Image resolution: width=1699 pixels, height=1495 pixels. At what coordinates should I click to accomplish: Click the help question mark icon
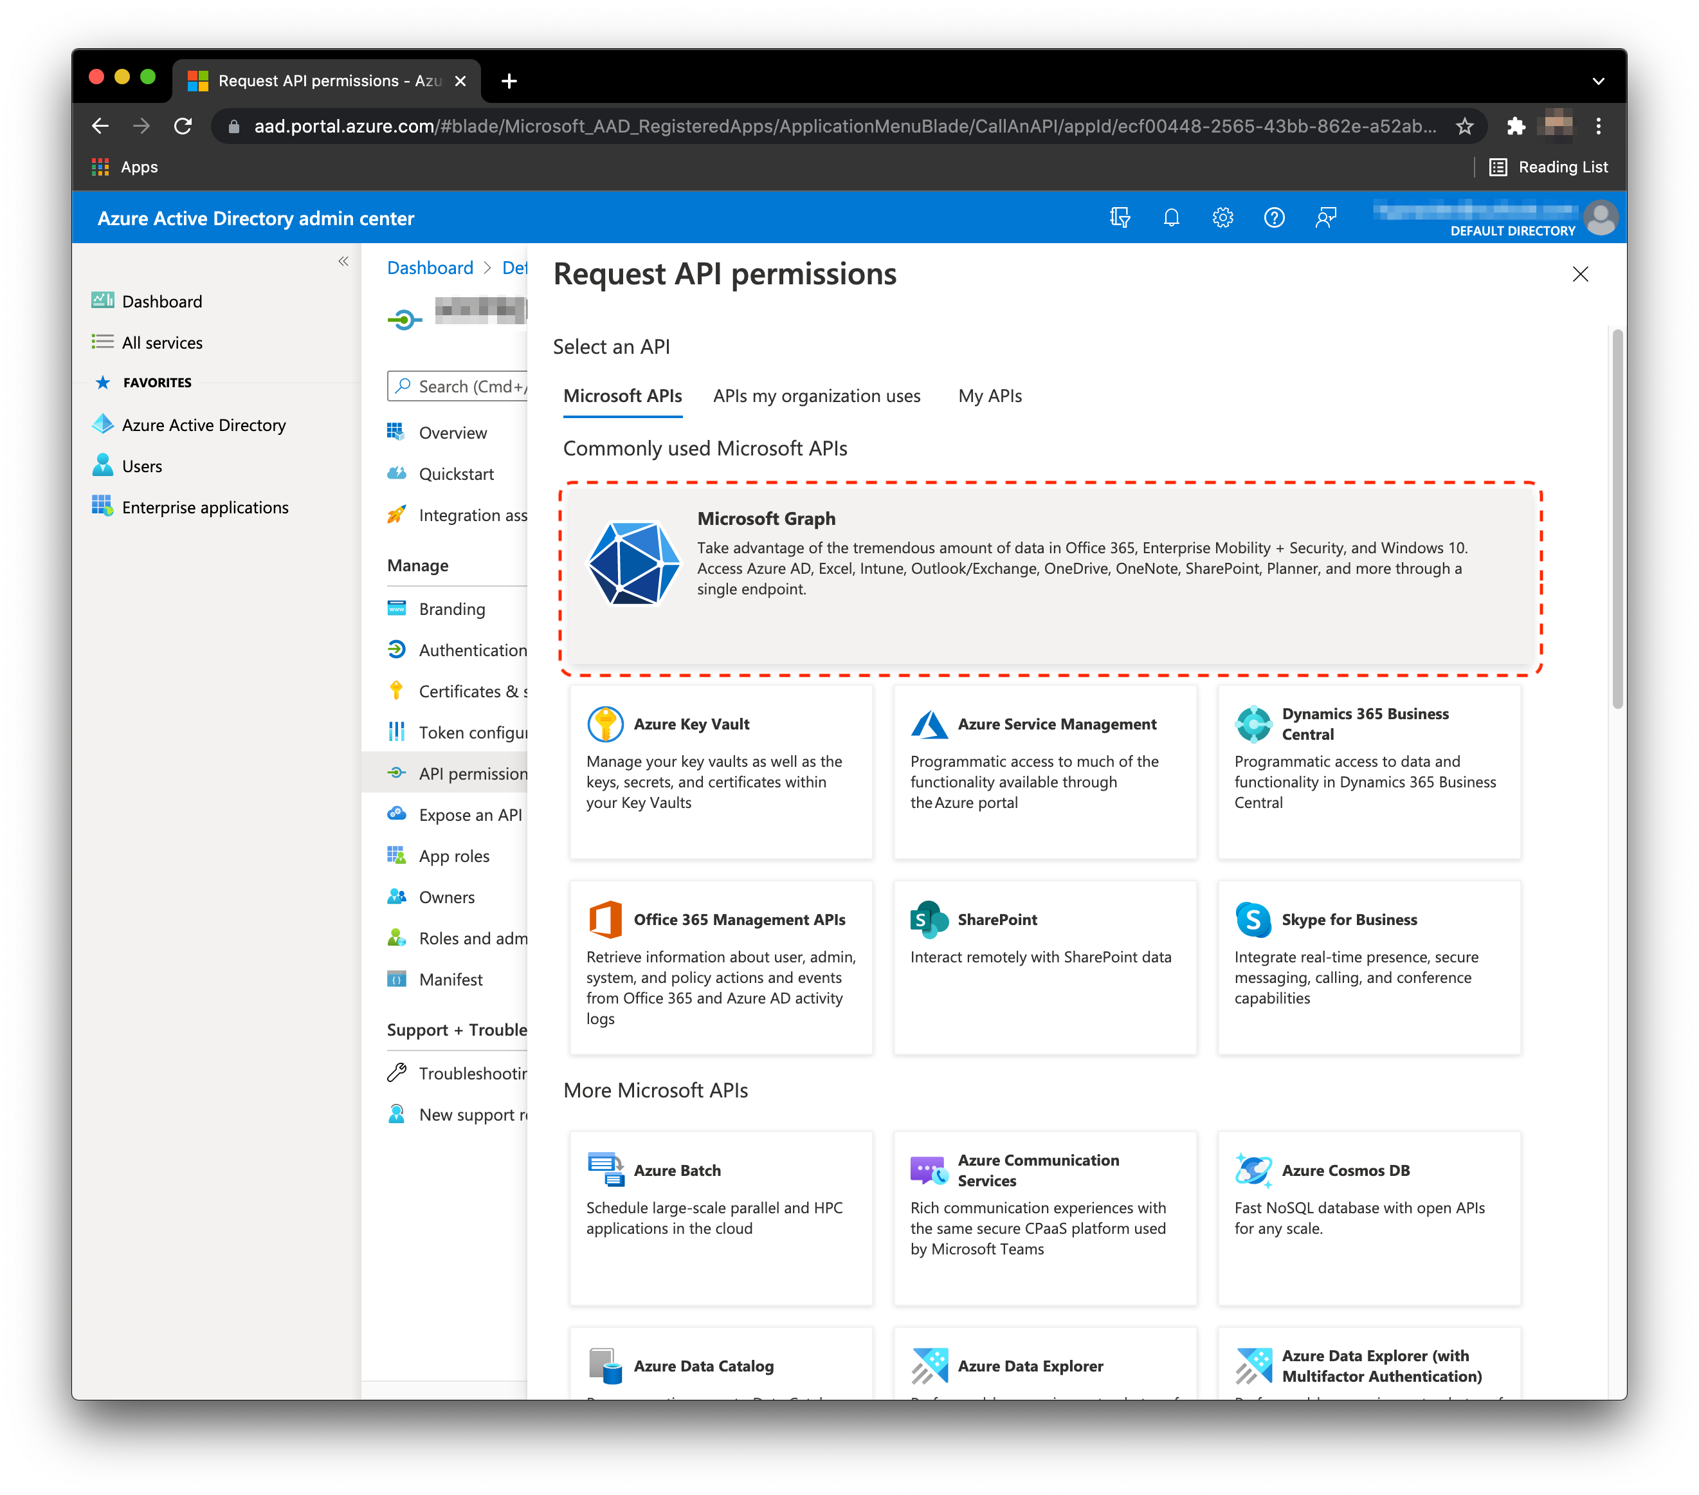(1273, 218)
